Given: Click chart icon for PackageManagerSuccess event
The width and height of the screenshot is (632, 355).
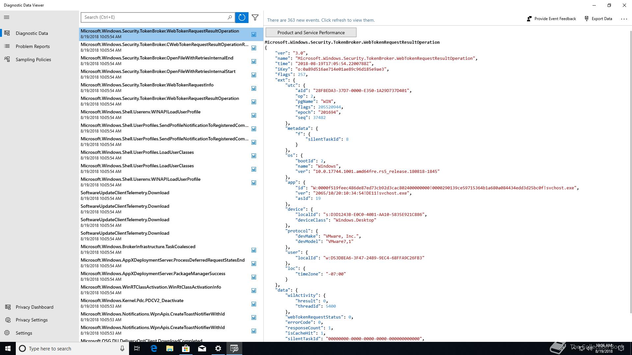Looking at the screenshot, I should [x=254, y=277].
